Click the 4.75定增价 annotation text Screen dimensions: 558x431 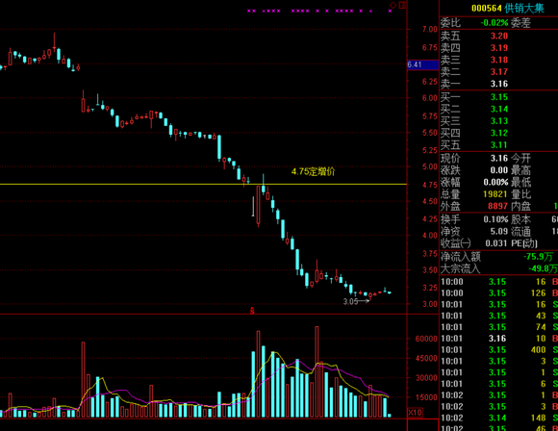(314, 171)
